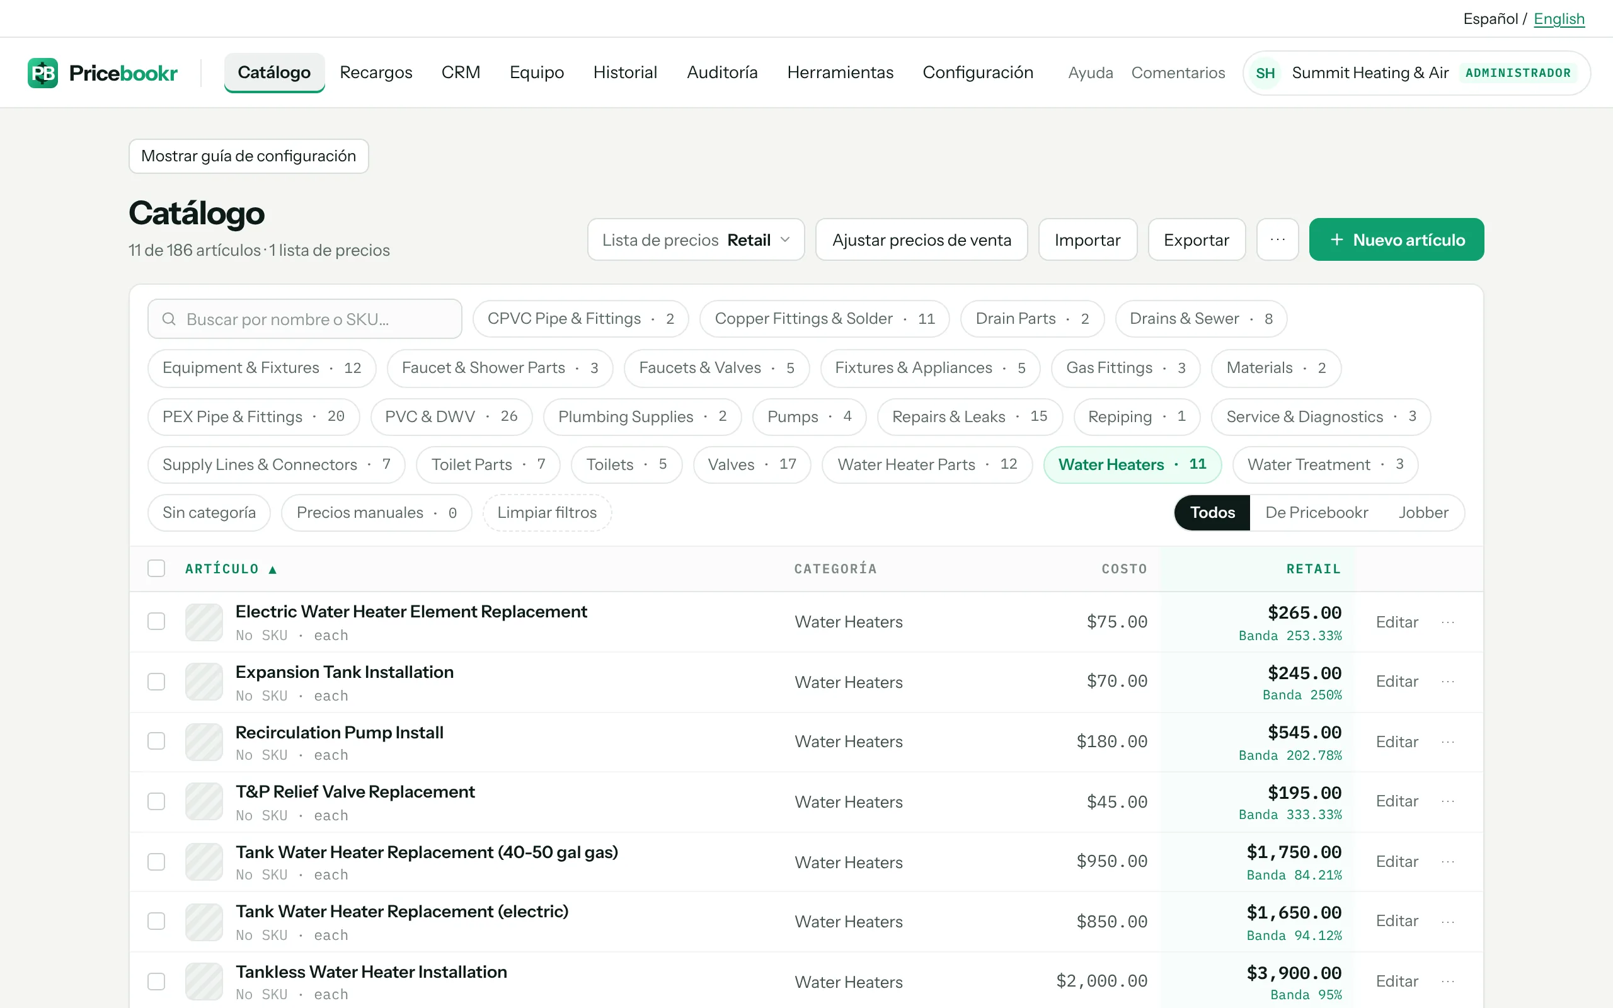Open the three-dot overflow menu beside Exportar

click(1277, 239)
